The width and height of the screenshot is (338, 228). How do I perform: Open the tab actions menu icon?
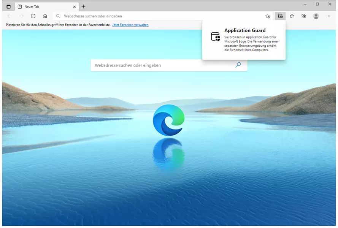pos(9,6)
